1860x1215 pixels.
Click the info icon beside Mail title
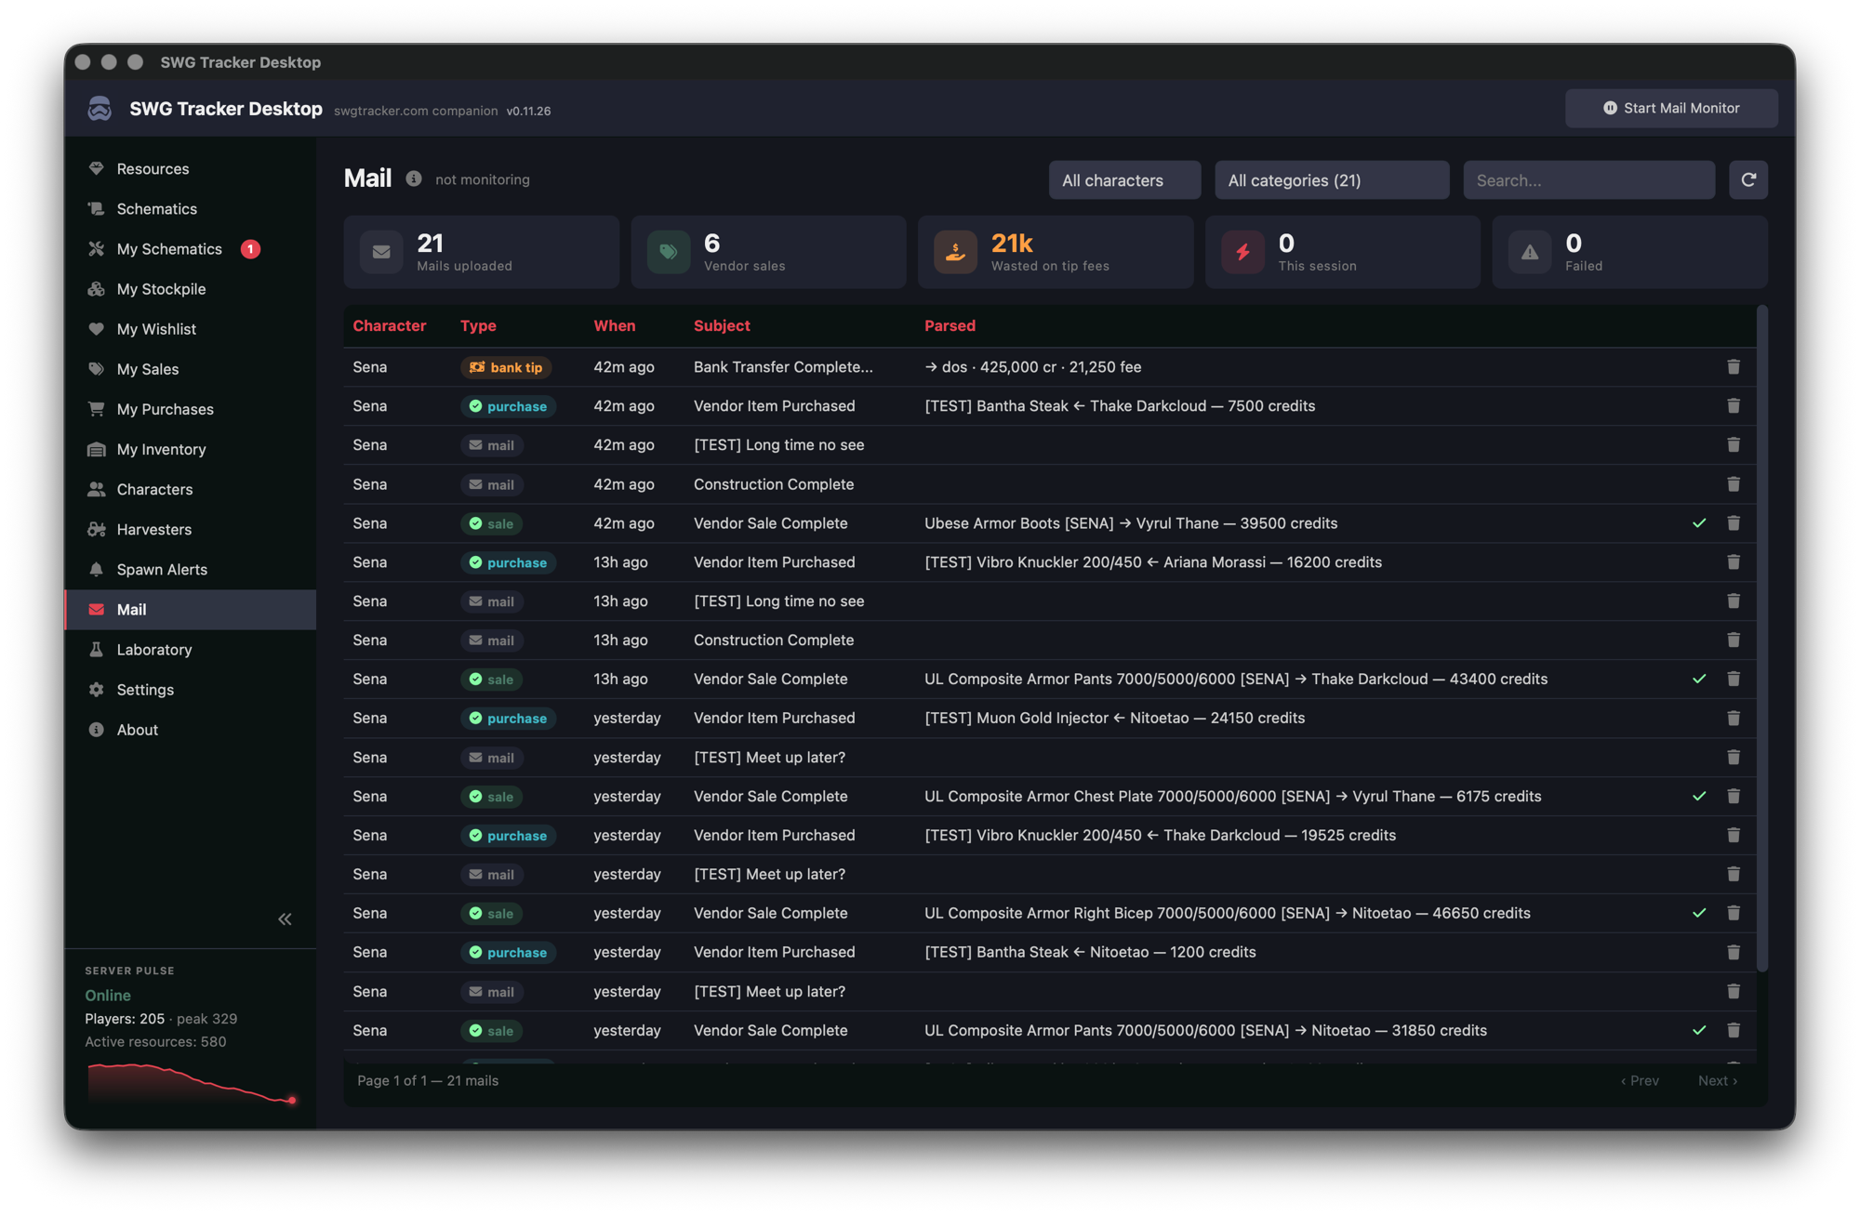coord(414,178)
